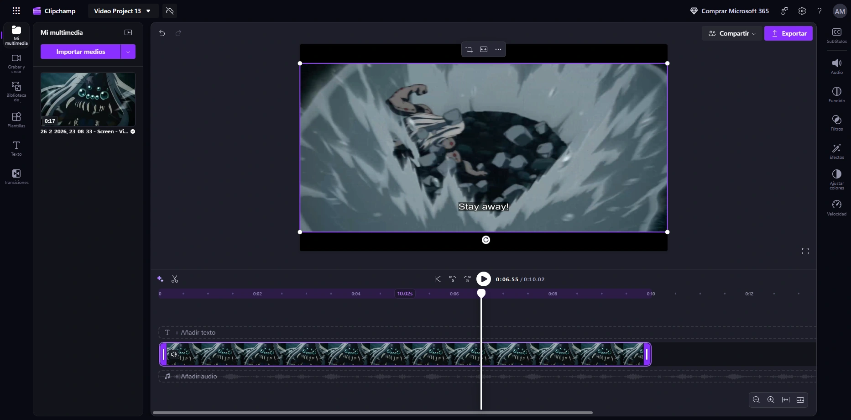Open the Filtros panel
Viewport: 851px width, 420px height.
coord(837,123)
